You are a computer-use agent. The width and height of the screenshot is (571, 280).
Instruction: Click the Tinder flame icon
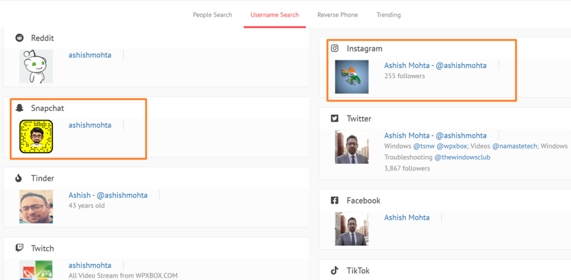tap(18, 178)
